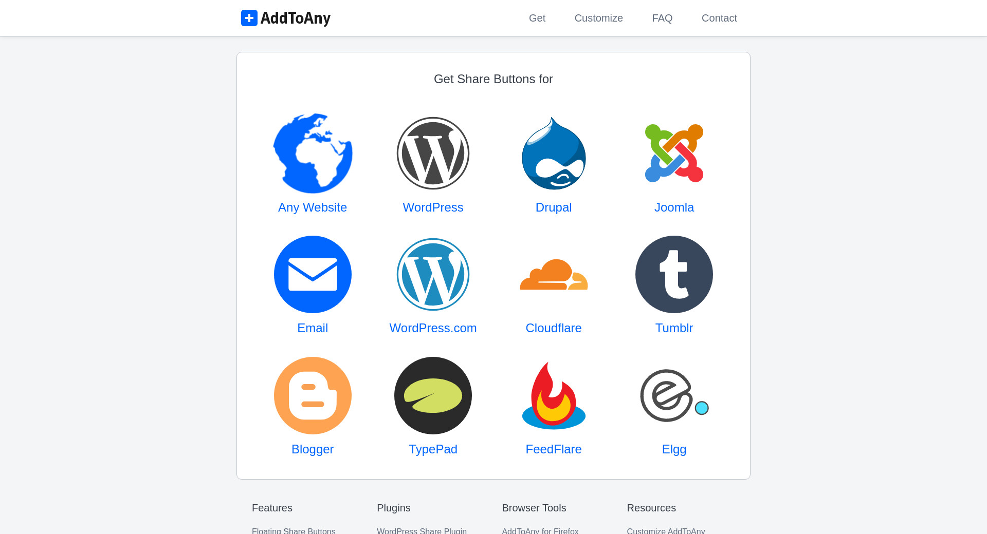Screen dimensions: 987x534
Task: Open the WordPress Share Plugin footer link
Action: 422,530
